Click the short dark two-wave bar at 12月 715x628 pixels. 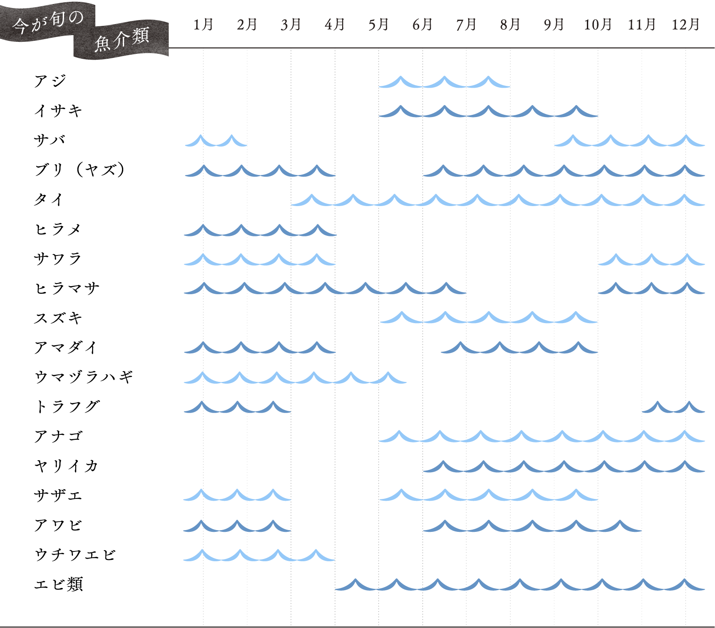coord(673,408)
